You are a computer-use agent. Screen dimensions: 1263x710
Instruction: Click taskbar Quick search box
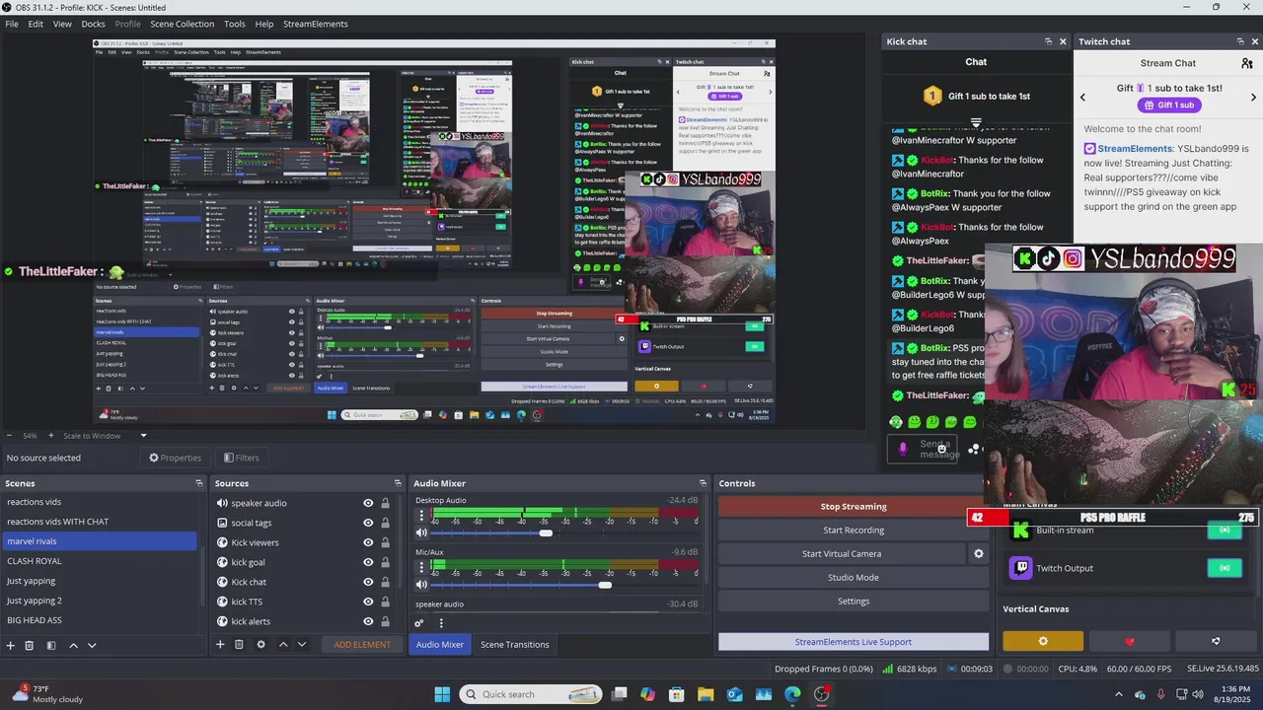tap(531, 694)
